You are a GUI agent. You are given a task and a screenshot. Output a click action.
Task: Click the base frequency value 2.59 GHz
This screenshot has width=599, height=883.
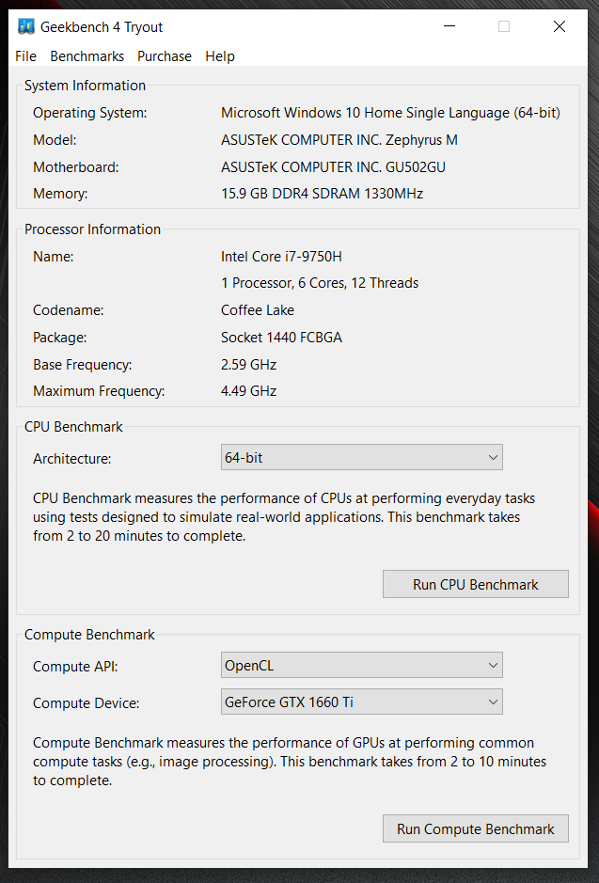point(248,365)
